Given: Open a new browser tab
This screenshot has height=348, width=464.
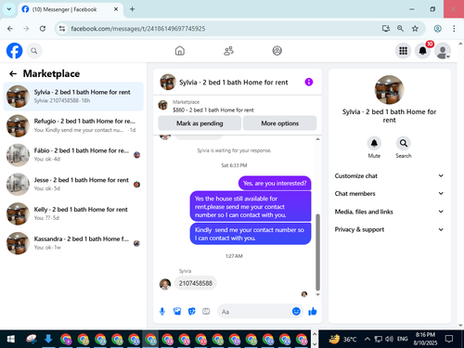Looking at the screenshot, I should point(132,9).
